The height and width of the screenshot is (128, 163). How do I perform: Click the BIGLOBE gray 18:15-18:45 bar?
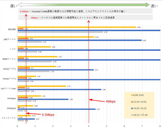60,32
